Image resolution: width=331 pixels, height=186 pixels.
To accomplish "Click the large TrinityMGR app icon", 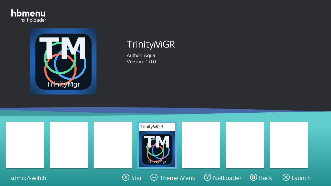I will pos(63,61).
